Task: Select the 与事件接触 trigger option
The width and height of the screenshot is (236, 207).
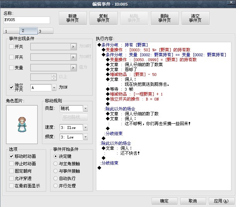Action: pyautogui.click(x=55, y=171)
